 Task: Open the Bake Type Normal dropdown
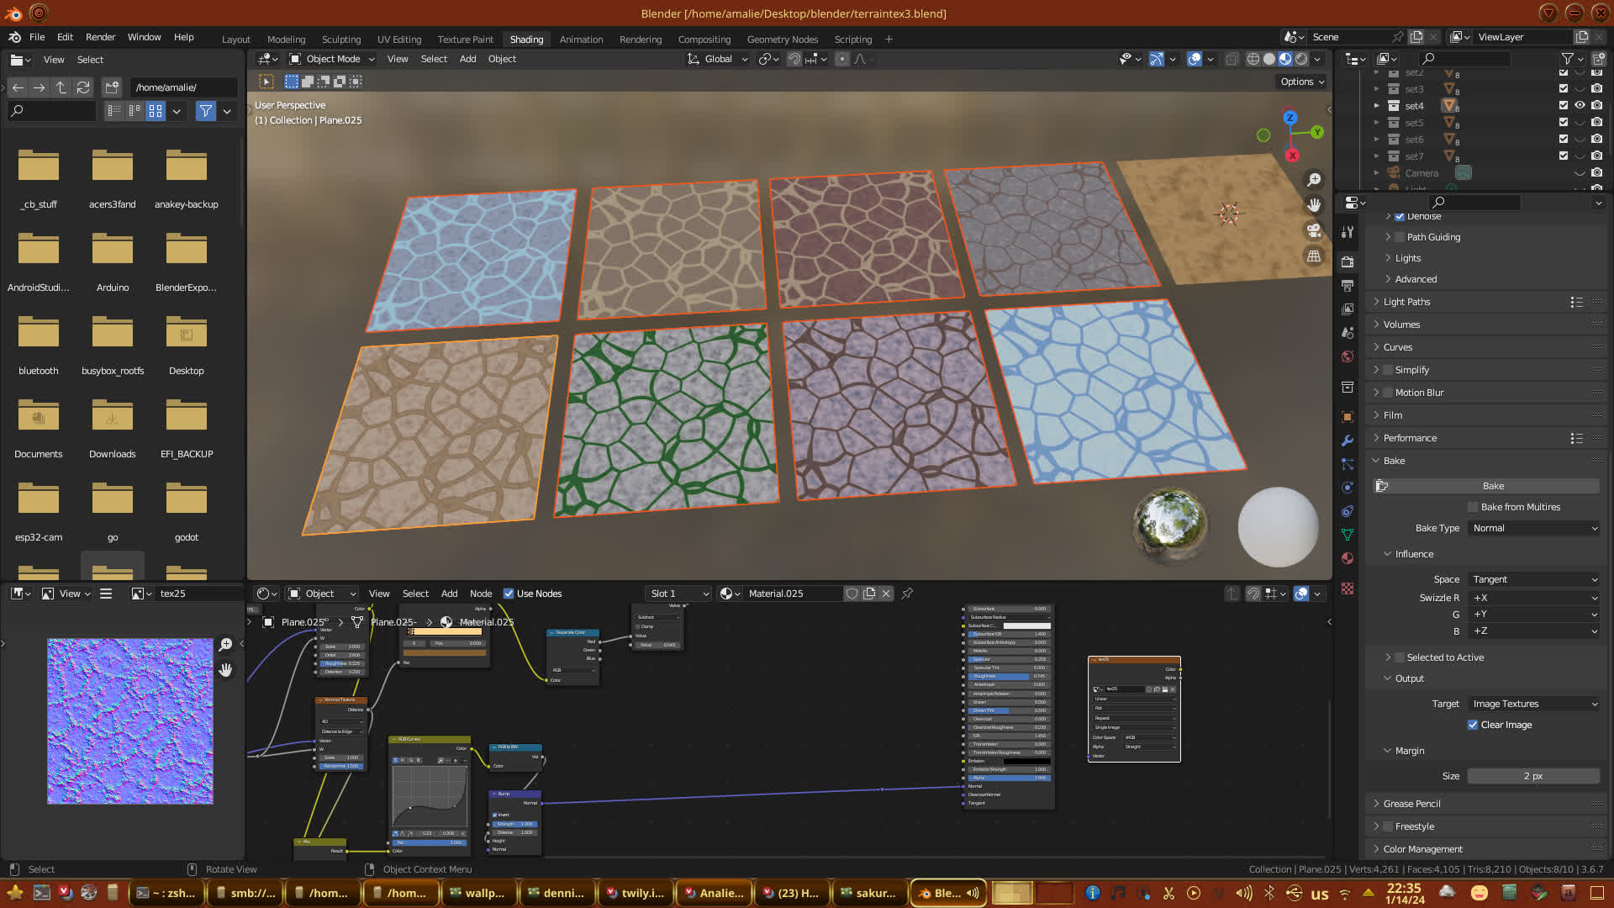[x=1534, y=528]
